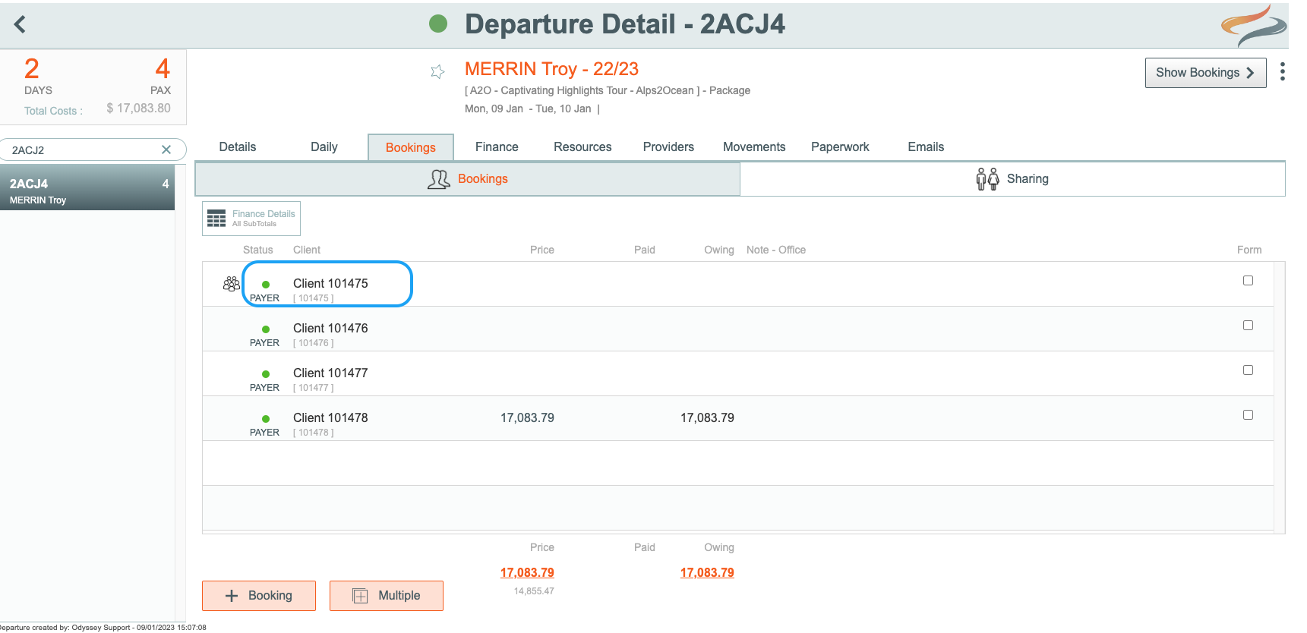Image resolution: width=1307 pixels, height=633 pixels.
Task: Click the green status dot for Client 101477
Action: click(266, 374)
